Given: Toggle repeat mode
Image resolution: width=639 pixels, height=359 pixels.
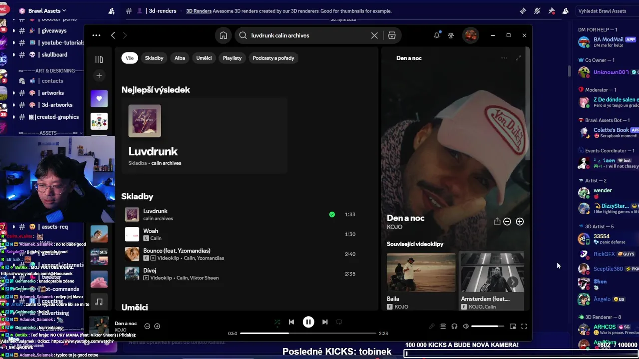Looking at the screenshot, I should coord(339,322).
